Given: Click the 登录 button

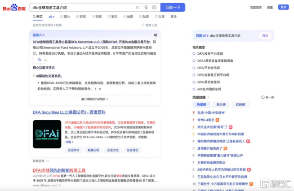Looking at the screenshot, I should (283, 7).
